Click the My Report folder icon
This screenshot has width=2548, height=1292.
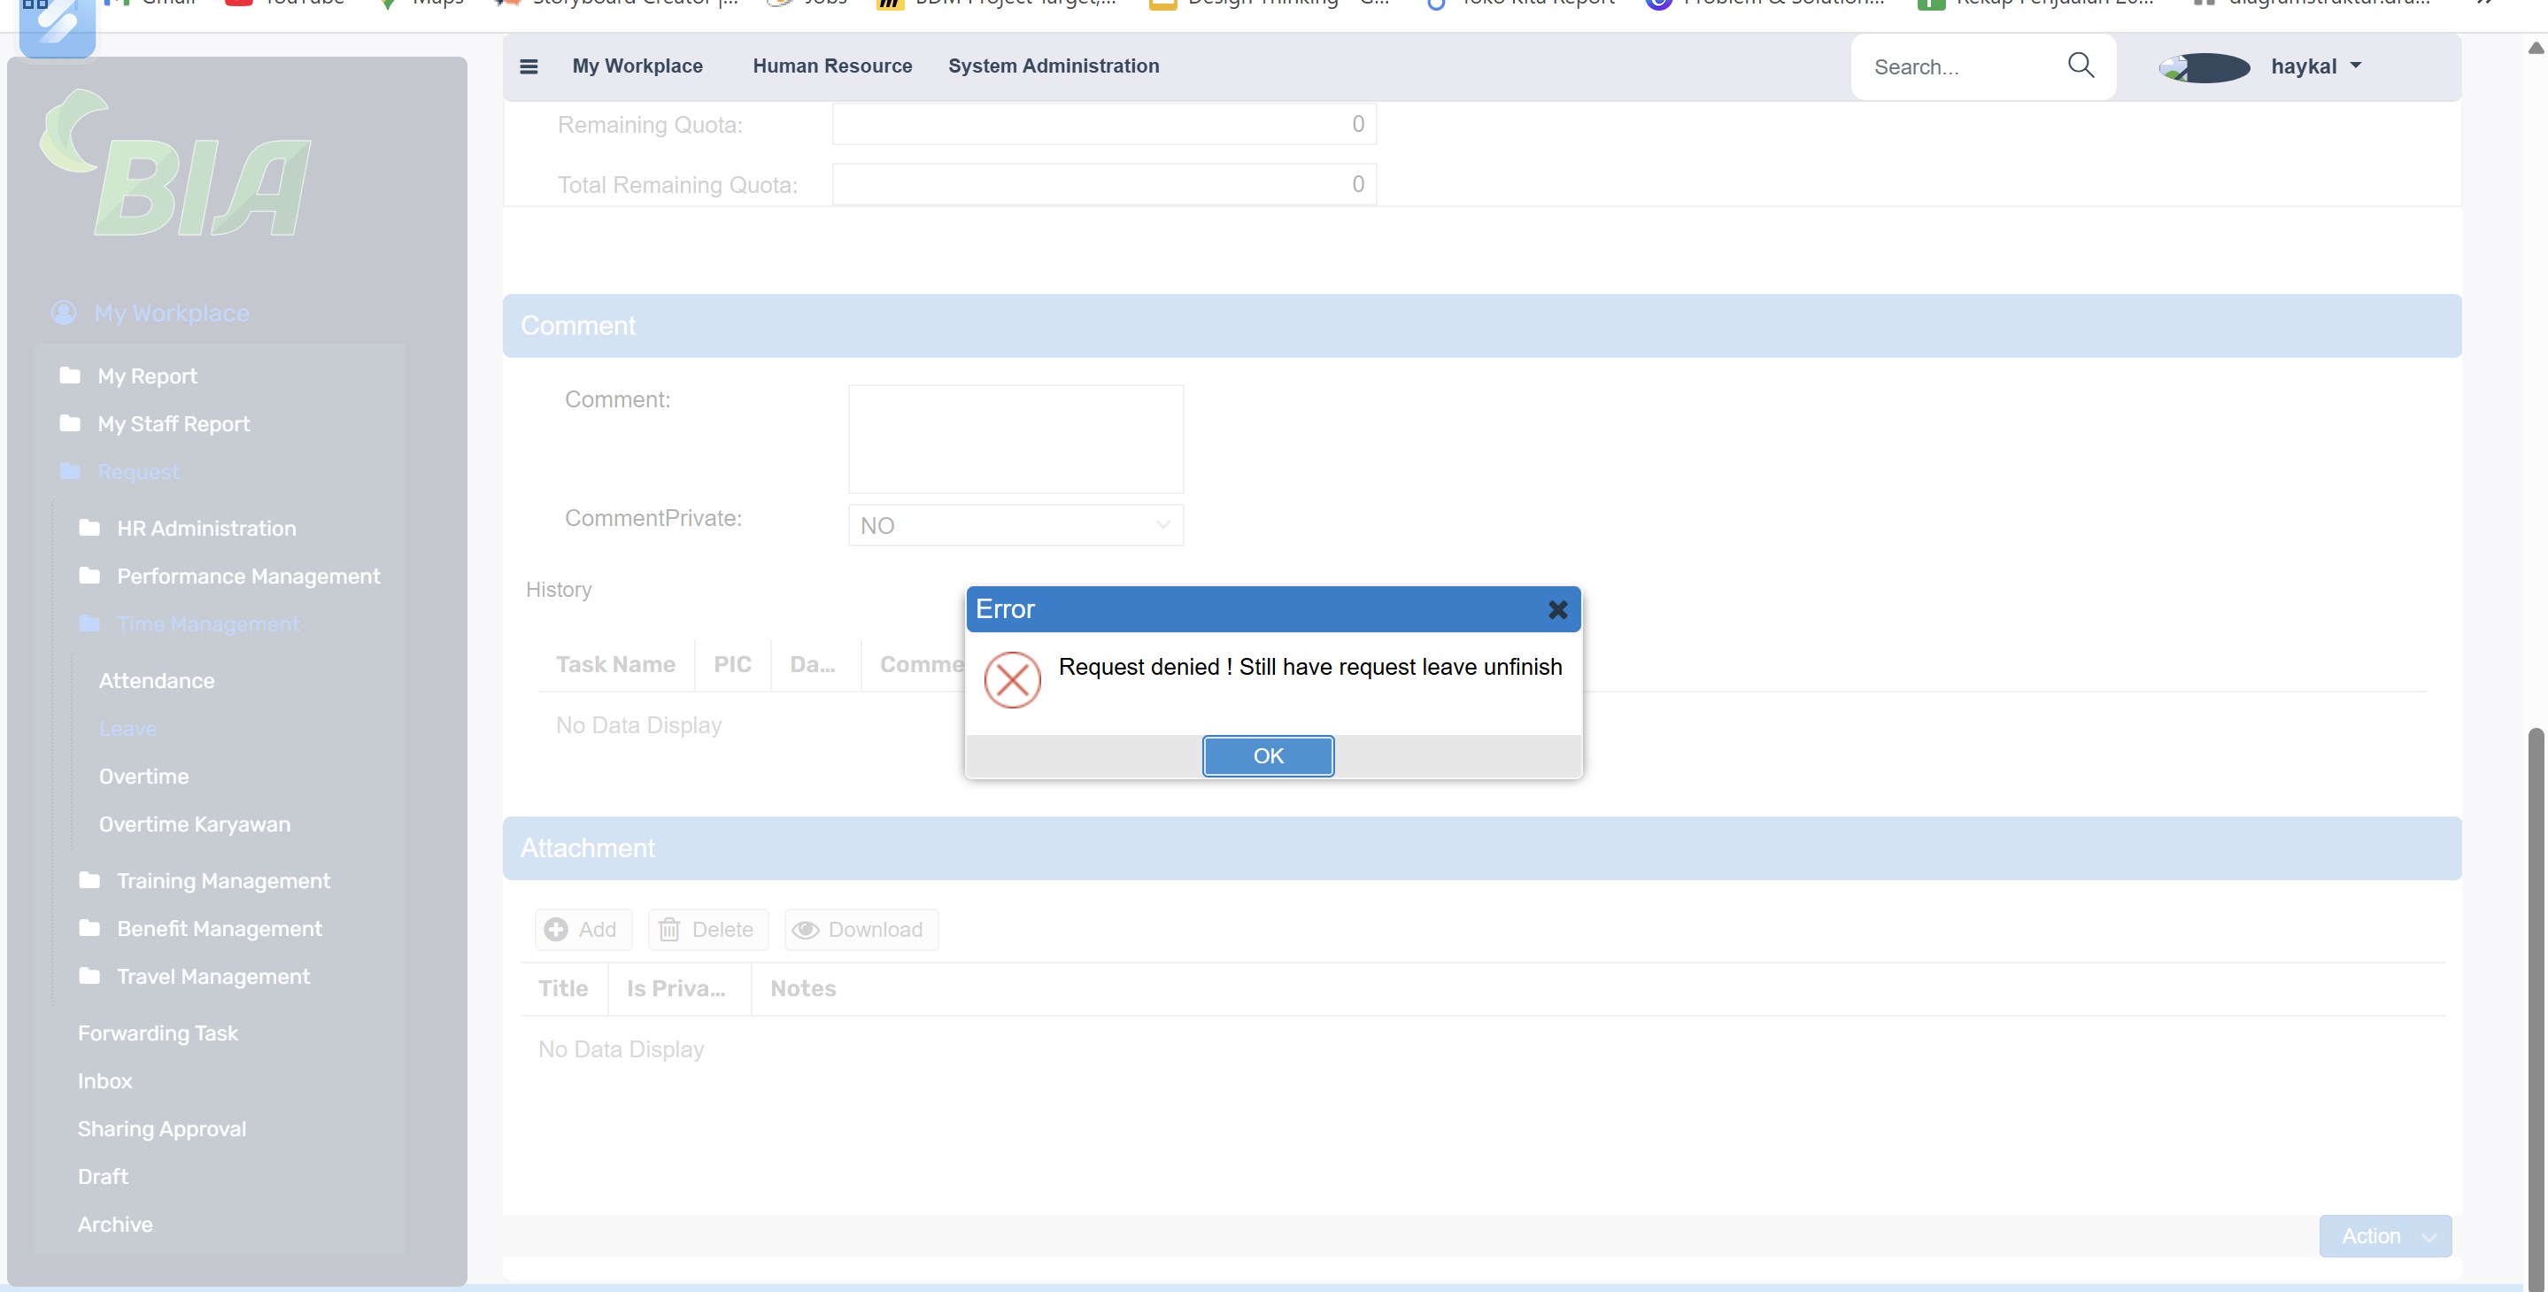(70, 376)
